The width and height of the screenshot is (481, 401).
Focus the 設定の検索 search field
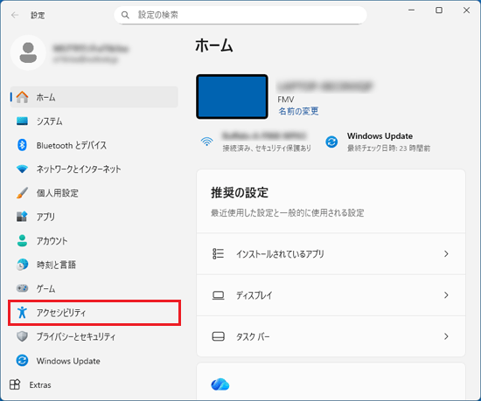(240, 15)
